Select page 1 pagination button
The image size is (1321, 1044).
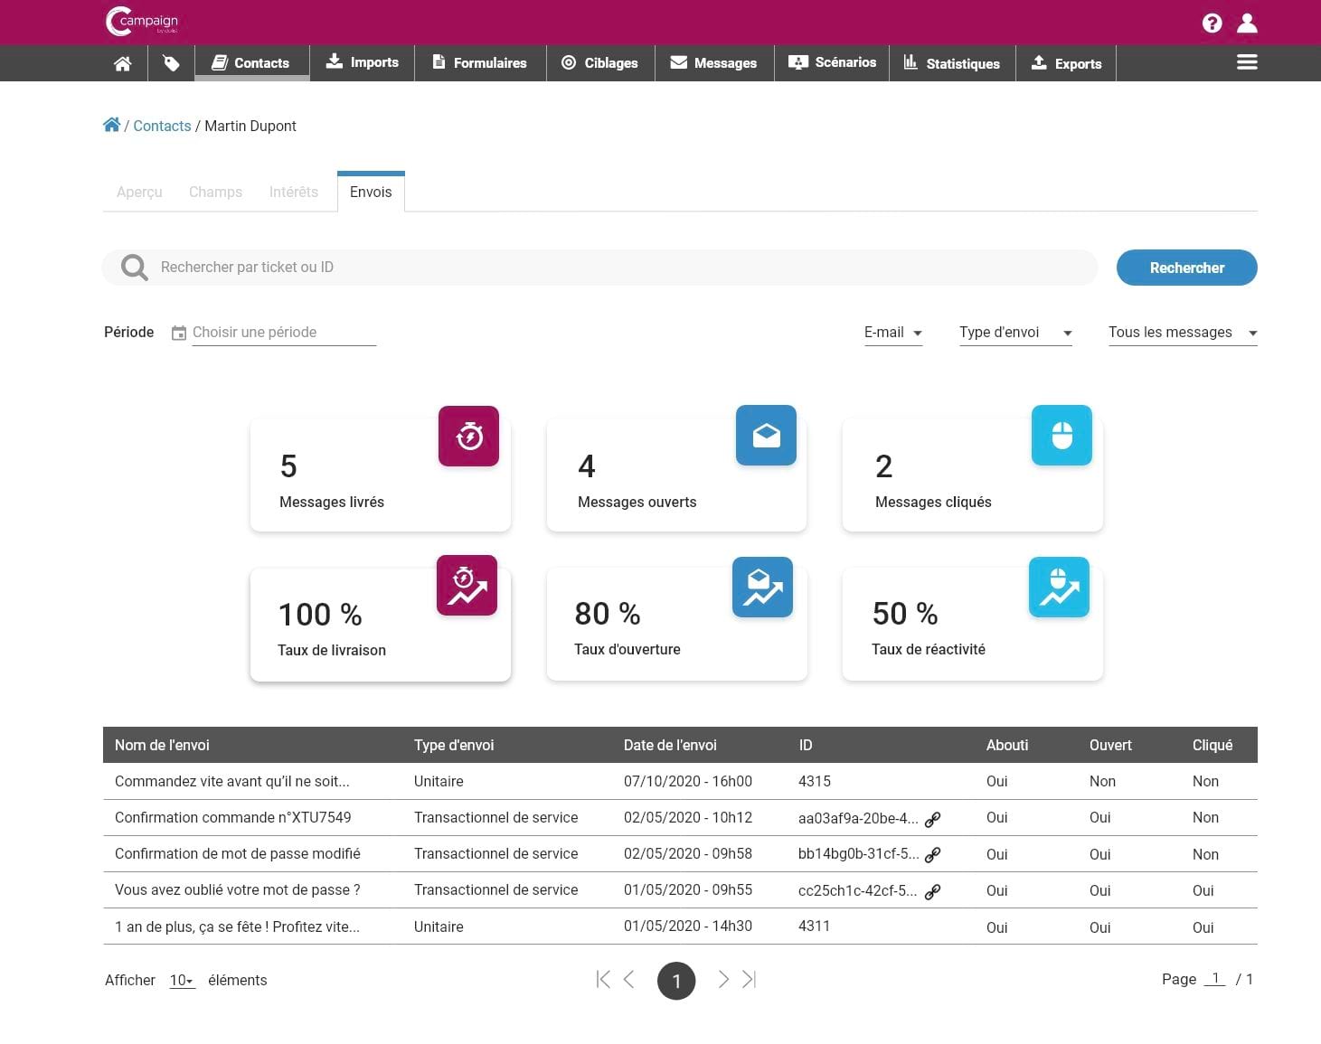[x=676, y=981]
